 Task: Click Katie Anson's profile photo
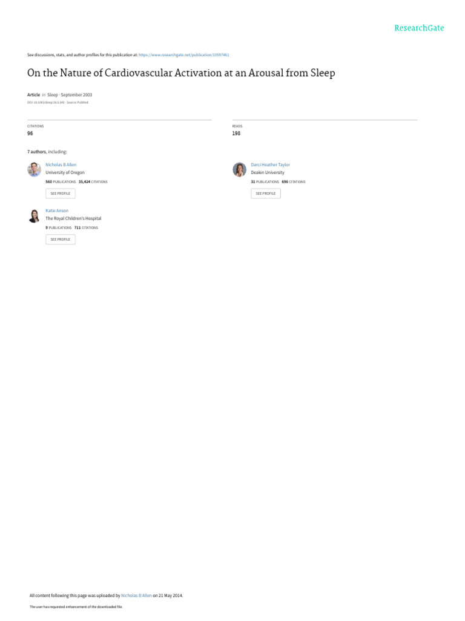[34, 215]
